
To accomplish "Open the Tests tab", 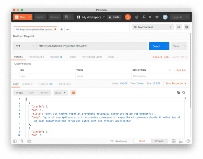I will point(111,57).
